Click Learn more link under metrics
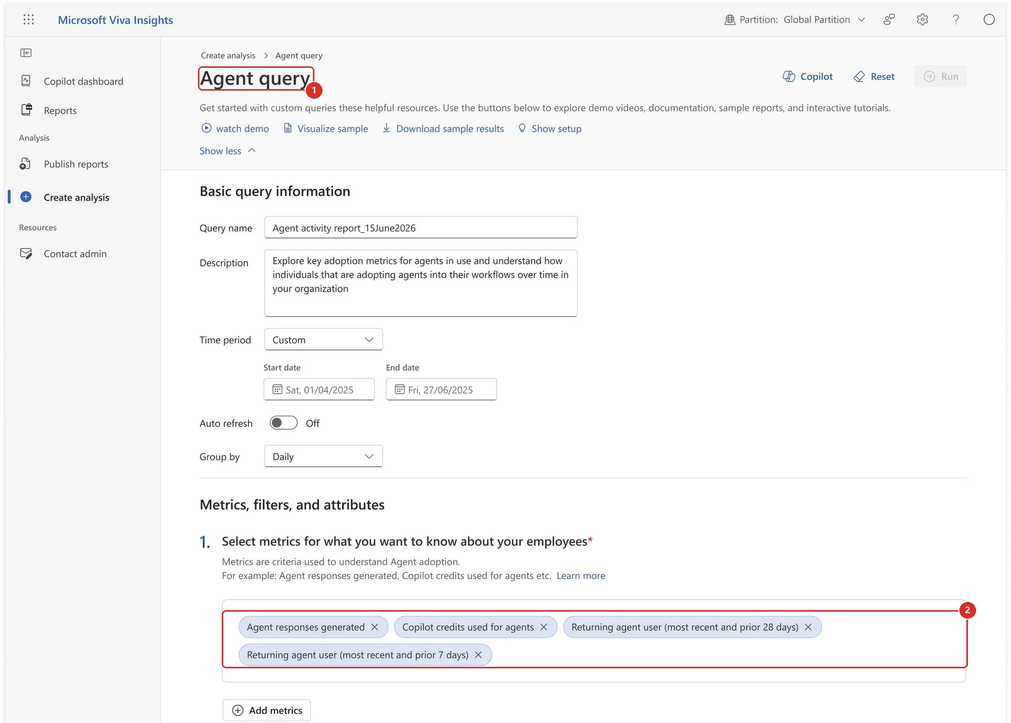The width and height of the screenshot is (1011, 723). [x=581, y=576]
